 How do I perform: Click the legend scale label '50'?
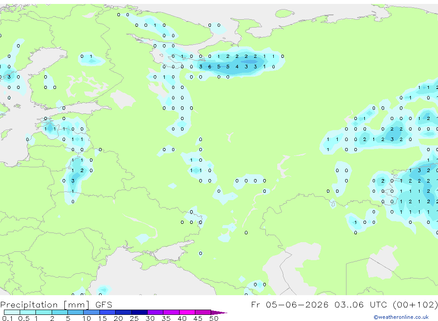[214, 318]
